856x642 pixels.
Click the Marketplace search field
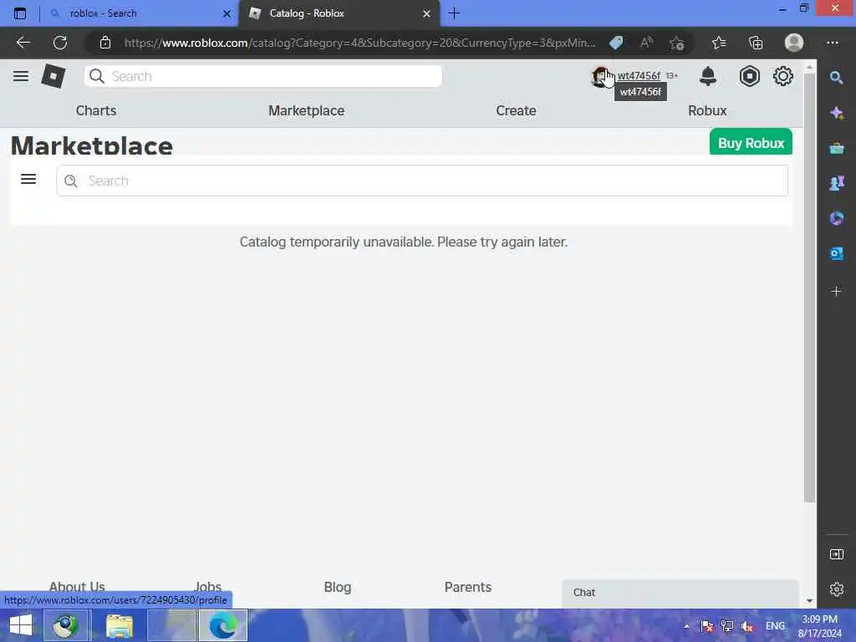422,181
